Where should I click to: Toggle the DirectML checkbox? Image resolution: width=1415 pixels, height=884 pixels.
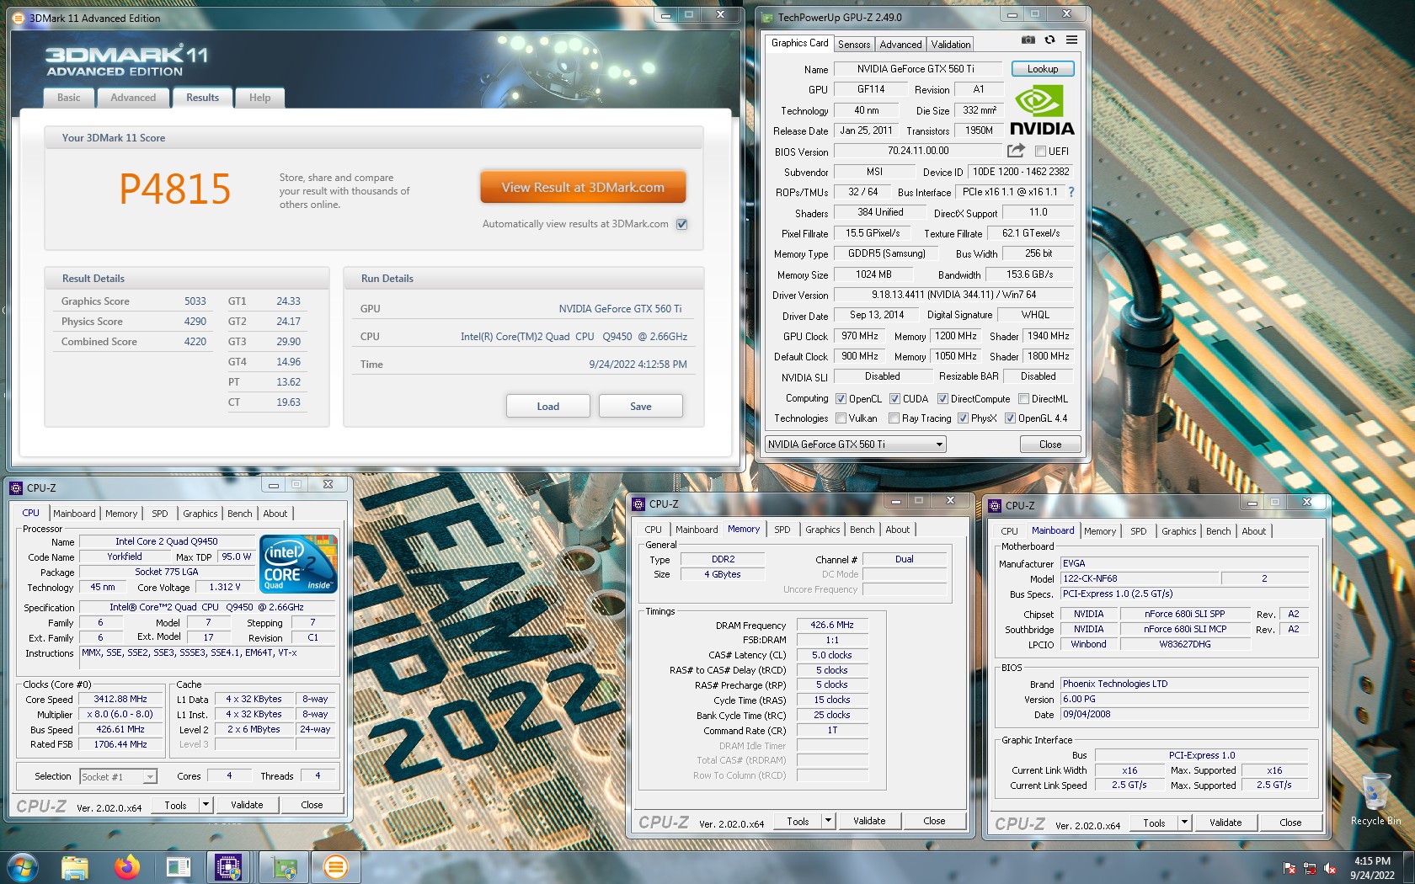[1023, 399]
